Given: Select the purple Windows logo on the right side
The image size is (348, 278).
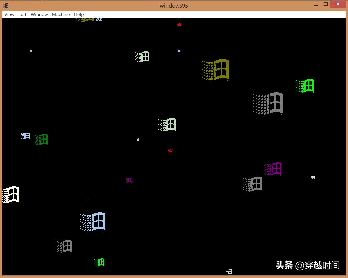Looking at the screenshot, I should (273, 169).
